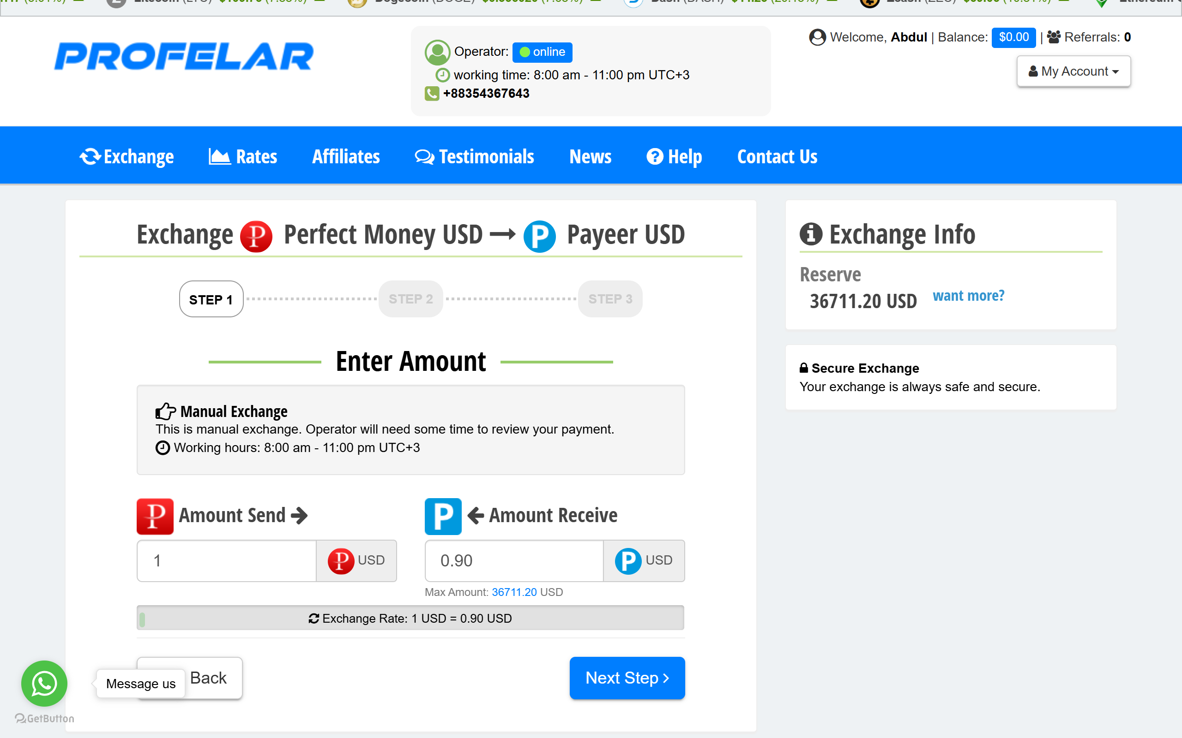Click the Manual Exchange pointing hand icon

(166, 411)
